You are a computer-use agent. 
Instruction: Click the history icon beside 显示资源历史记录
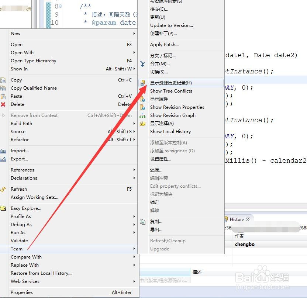pos(142,83)
